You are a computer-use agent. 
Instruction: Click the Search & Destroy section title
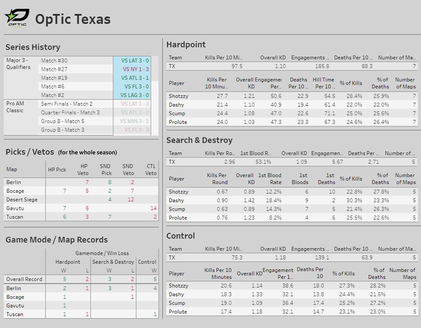(x=199, y=140)
